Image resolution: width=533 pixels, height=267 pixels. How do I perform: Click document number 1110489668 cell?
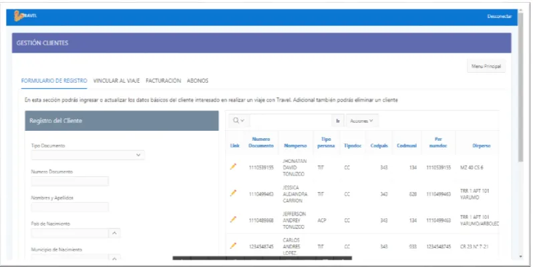261,220
